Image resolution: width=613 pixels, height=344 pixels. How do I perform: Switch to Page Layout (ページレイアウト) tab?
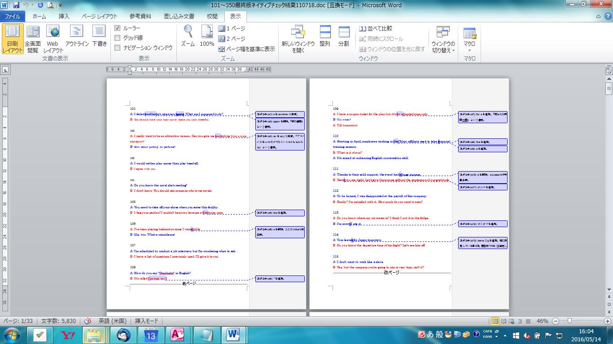coord(100,16)
